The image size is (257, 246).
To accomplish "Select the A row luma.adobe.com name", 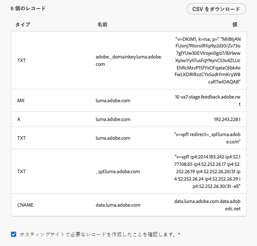I will pos(113,119).
